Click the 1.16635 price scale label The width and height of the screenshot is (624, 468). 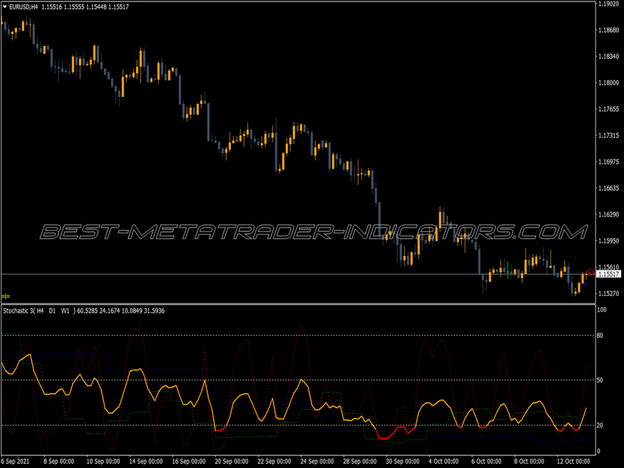coord(609,188)
